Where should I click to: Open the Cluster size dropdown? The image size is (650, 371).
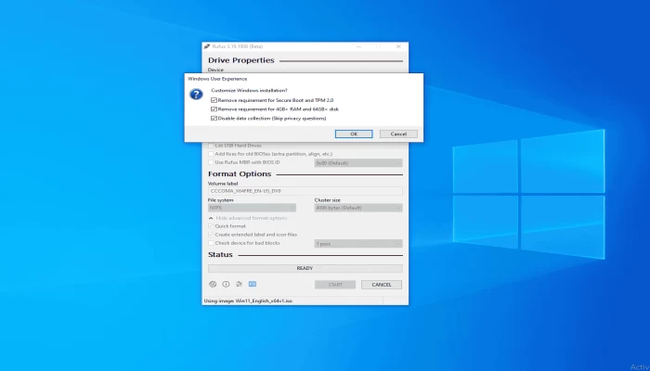[358, 208]
